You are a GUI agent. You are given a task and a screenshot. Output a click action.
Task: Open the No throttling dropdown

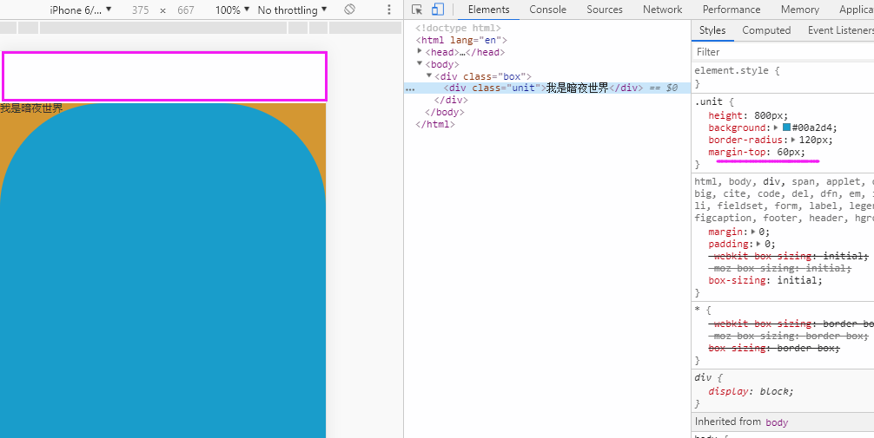(x=292, y=10)
